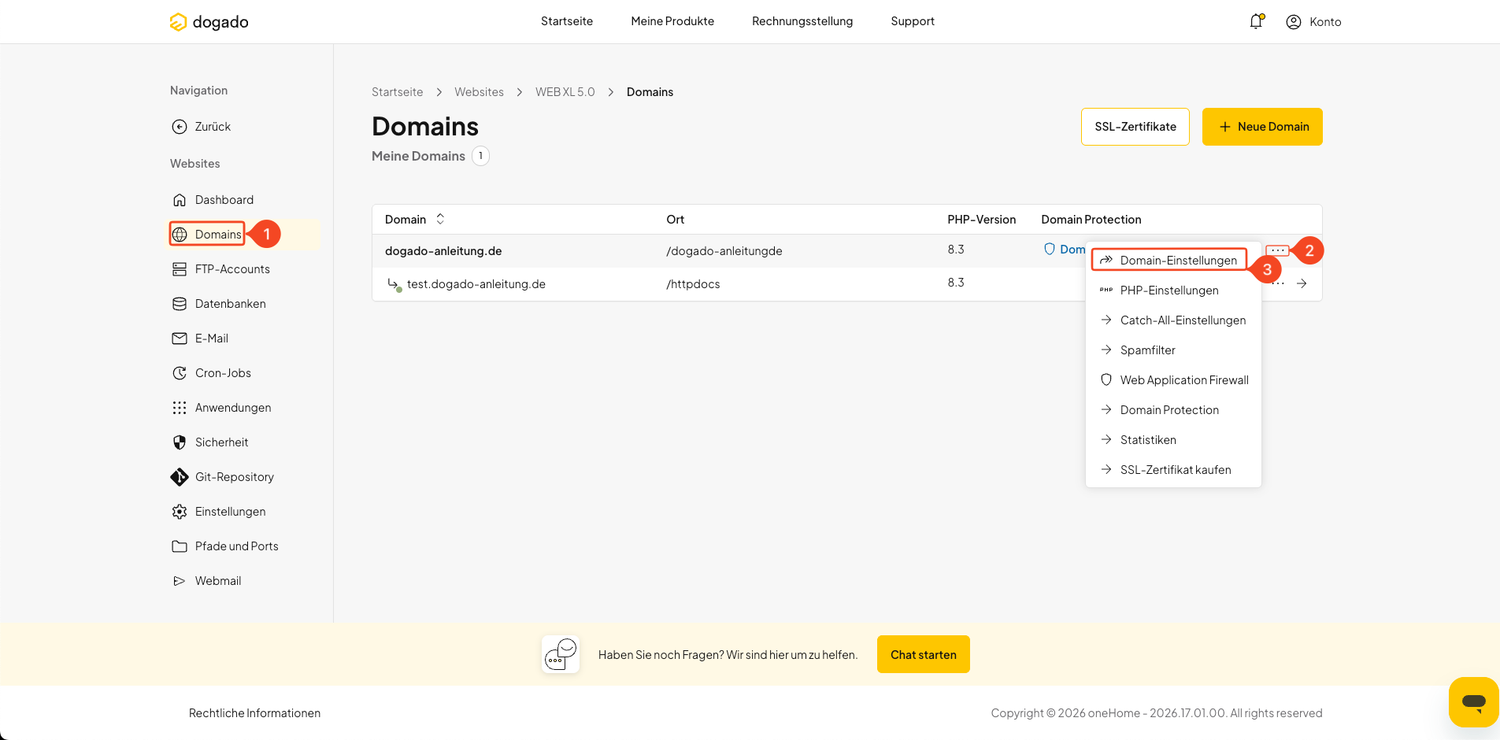Select Spamfilter in context menu
This screenshot has height=740, width=1500.
tap(1173, 350)
